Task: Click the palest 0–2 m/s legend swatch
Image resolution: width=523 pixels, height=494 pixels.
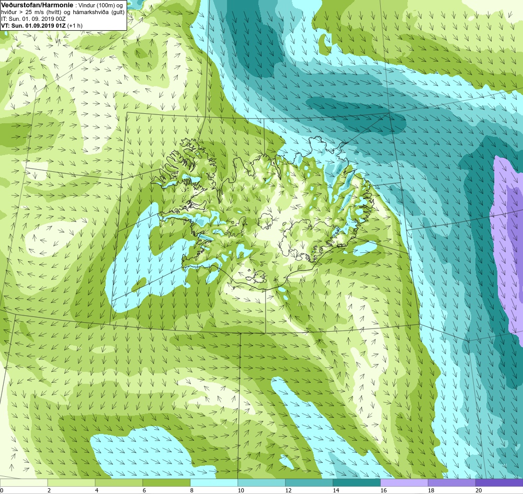Action: pyautogui.click(x=24, y=483)
